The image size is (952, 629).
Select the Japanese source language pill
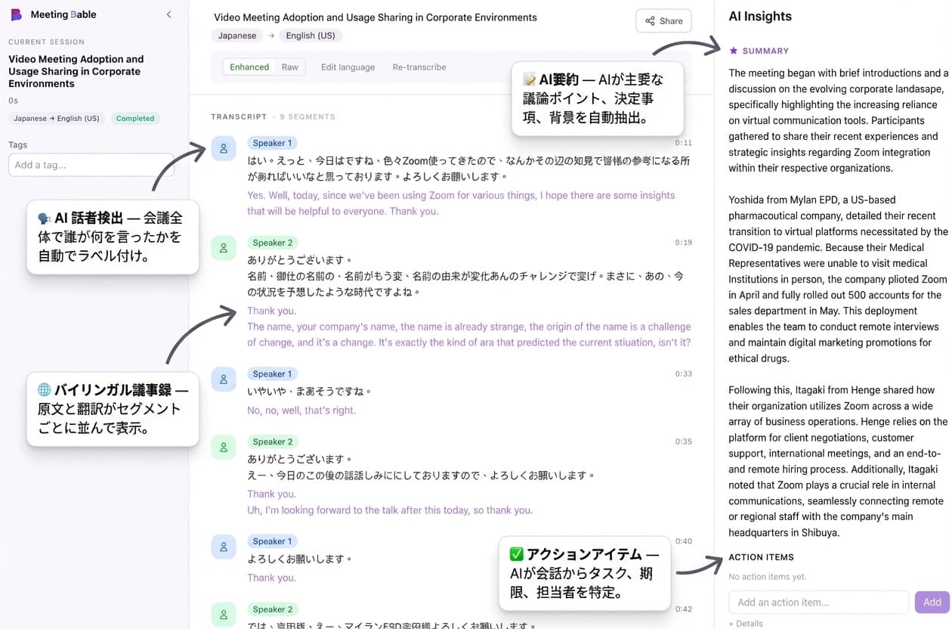(236, 35)
